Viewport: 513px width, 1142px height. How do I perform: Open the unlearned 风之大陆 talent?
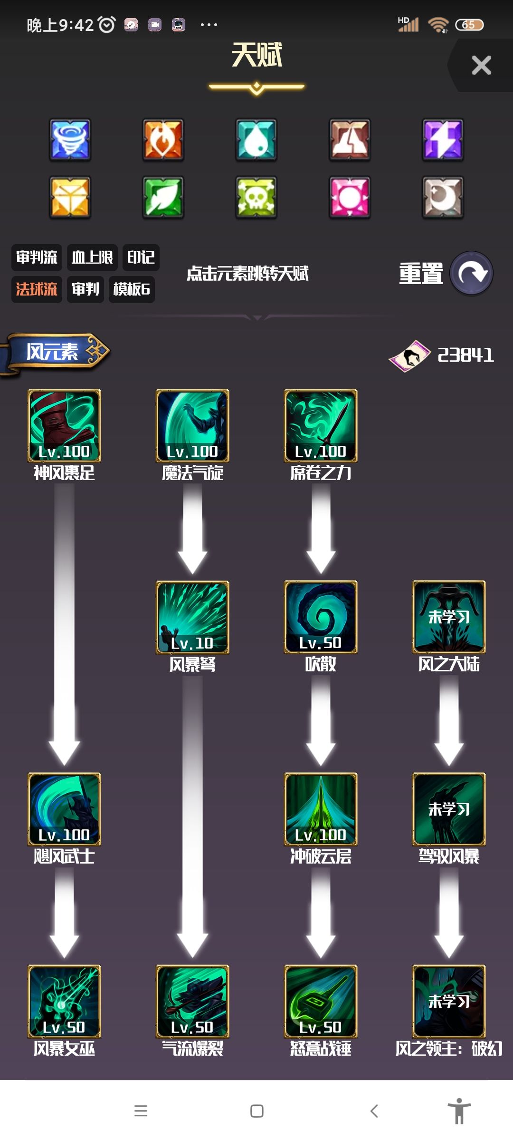click(449, 617)
